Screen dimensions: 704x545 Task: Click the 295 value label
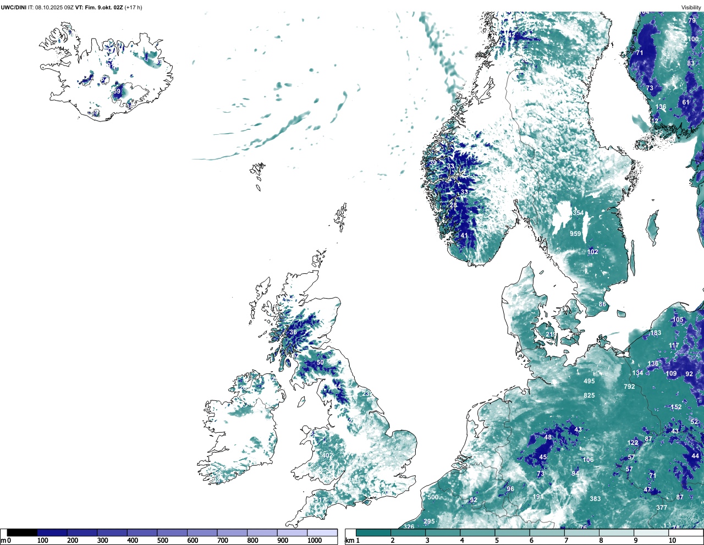click(429, 521)
